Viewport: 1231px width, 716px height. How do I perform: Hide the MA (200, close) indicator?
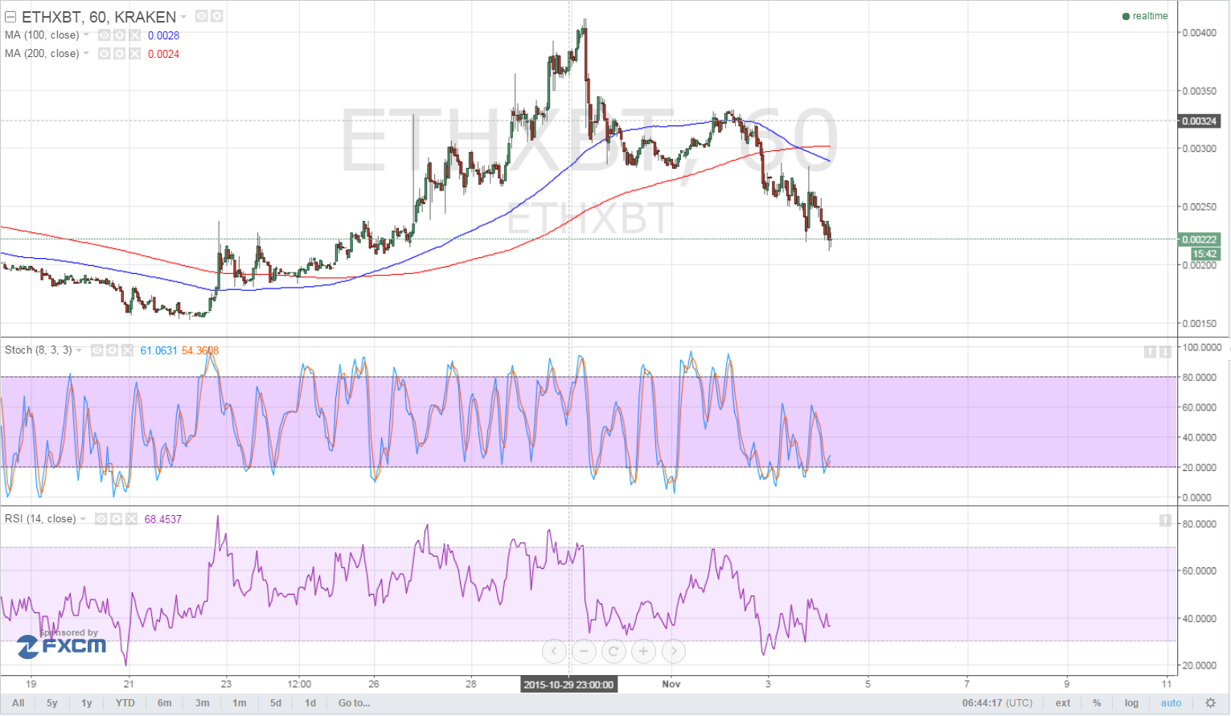pos(104,54)
